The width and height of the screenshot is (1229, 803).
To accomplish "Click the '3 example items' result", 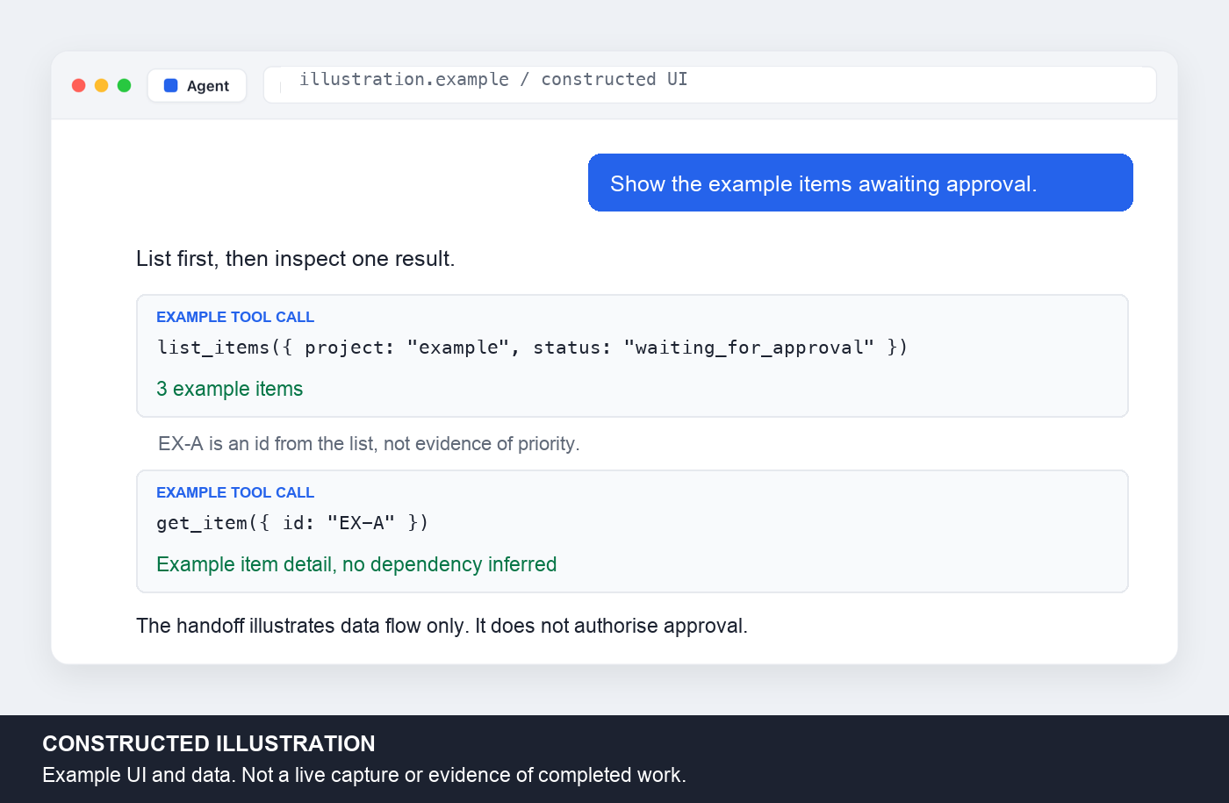I will coord(230,389).
